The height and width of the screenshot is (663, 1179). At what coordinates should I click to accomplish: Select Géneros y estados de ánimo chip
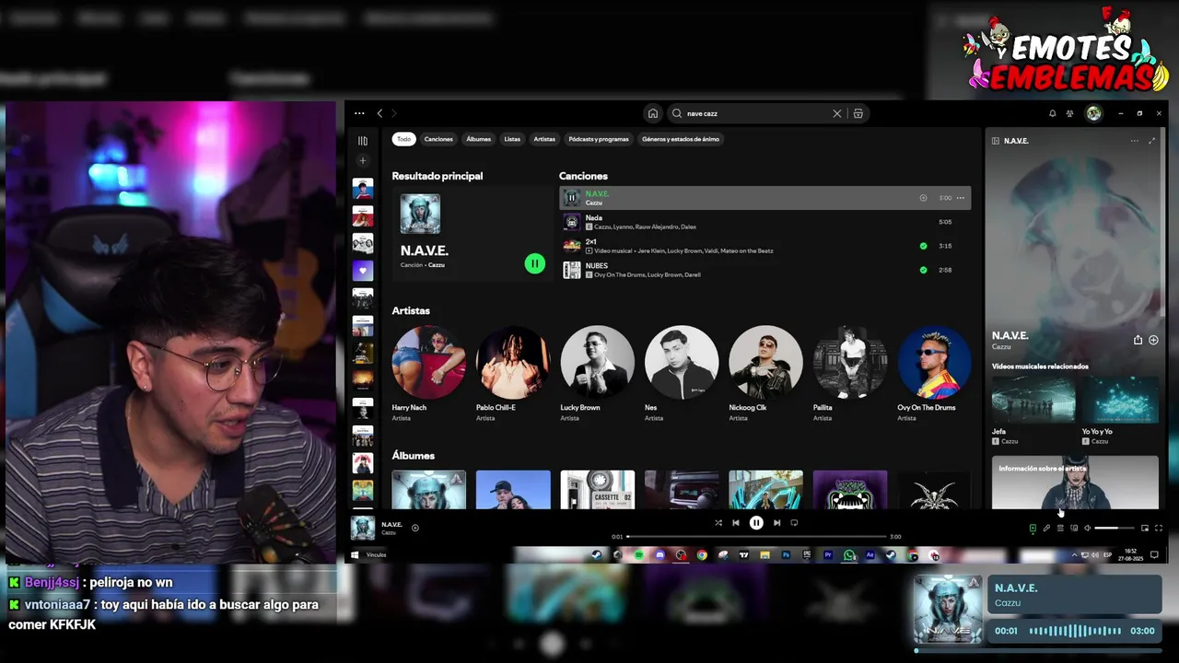[681, 139]
